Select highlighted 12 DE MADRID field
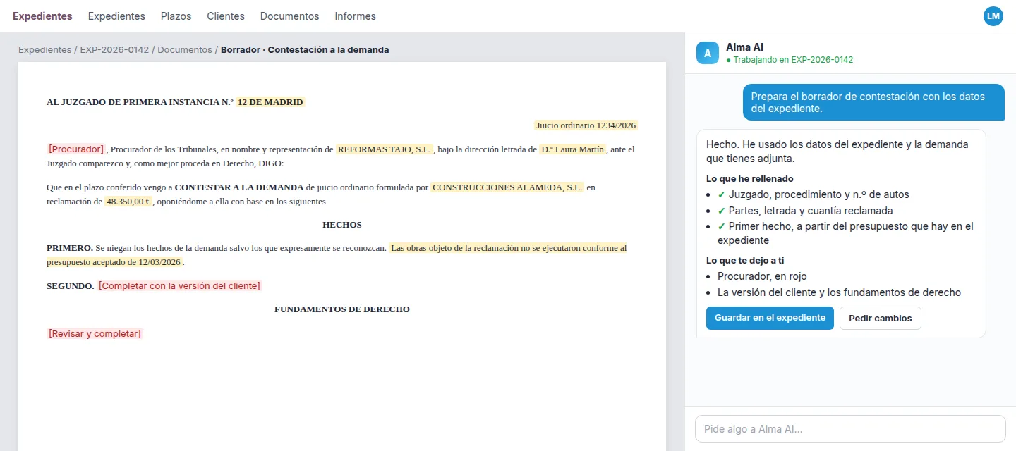 tap(270, 101)
